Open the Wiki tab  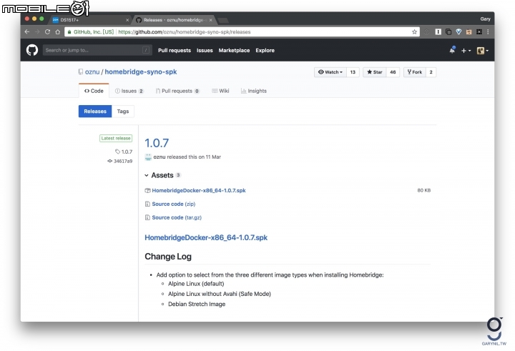[220, 91]
